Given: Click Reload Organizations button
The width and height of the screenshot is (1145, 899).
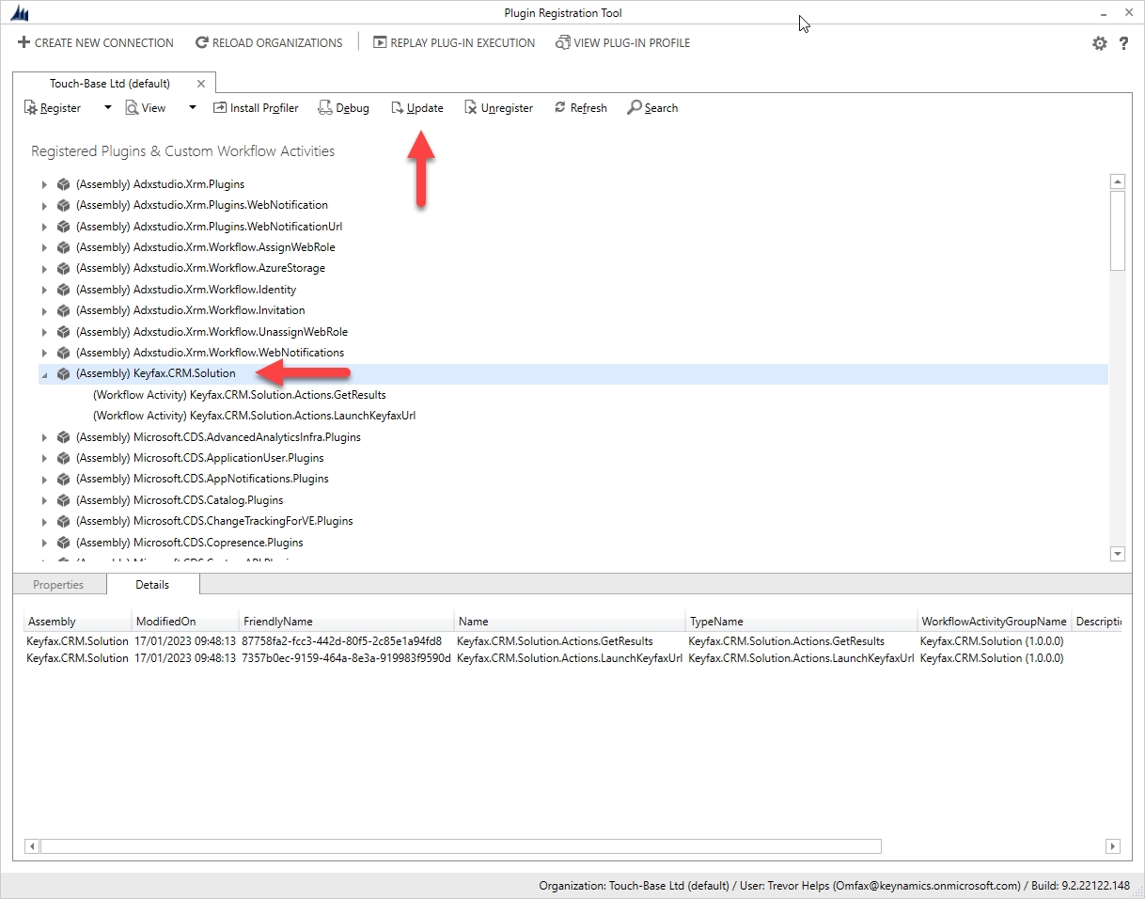Looking at the screenshot, I should [268, 43].
